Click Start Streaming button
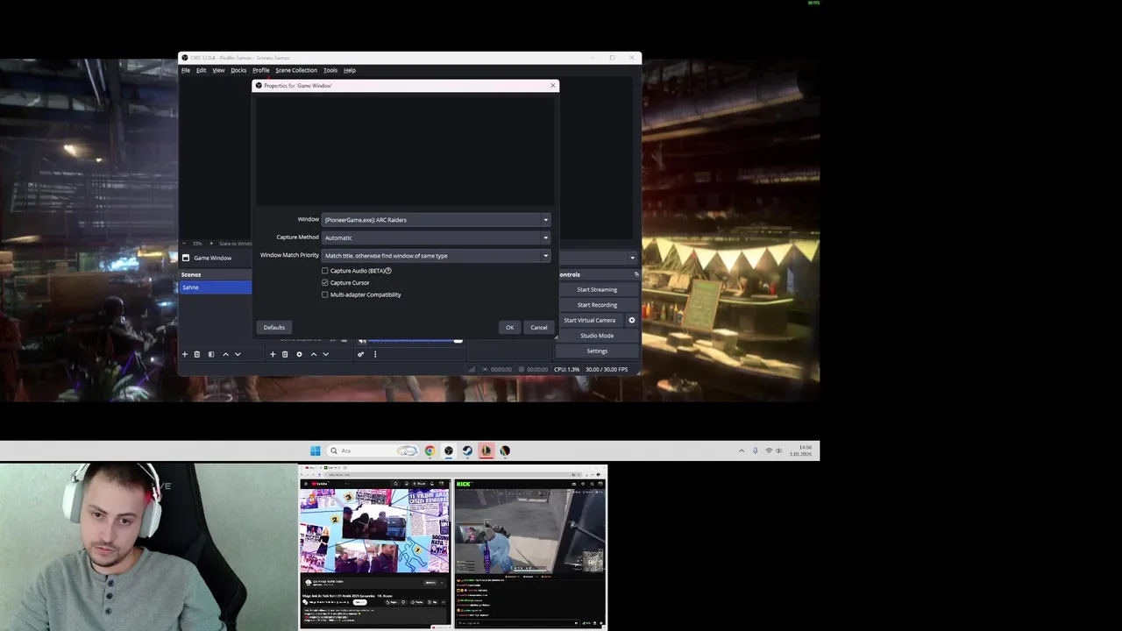The height and width of the screenshot is (631, 1122). (597, 289)
